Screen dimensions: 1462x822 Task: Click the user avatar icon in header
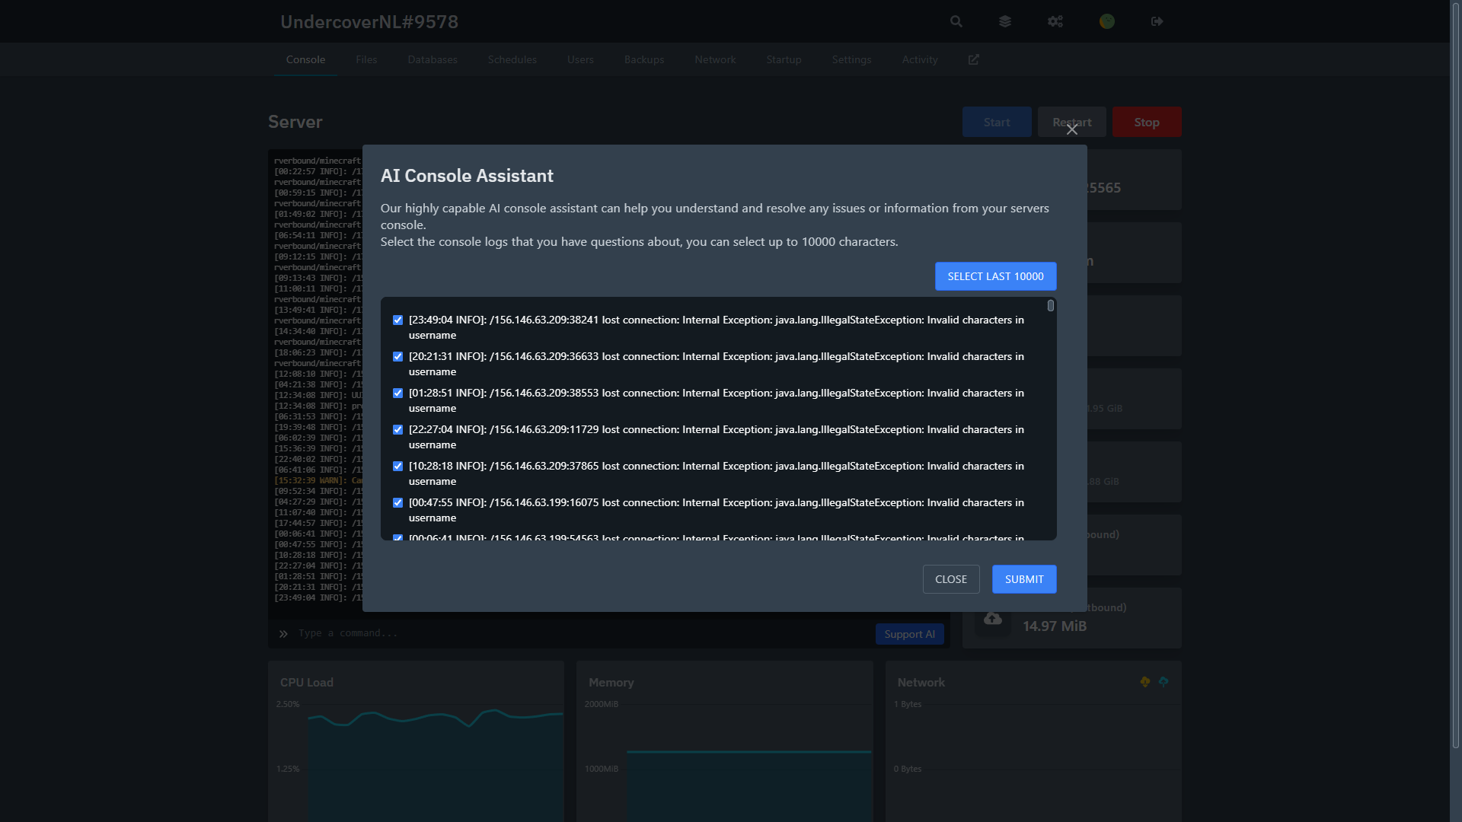coord(1107,21)
